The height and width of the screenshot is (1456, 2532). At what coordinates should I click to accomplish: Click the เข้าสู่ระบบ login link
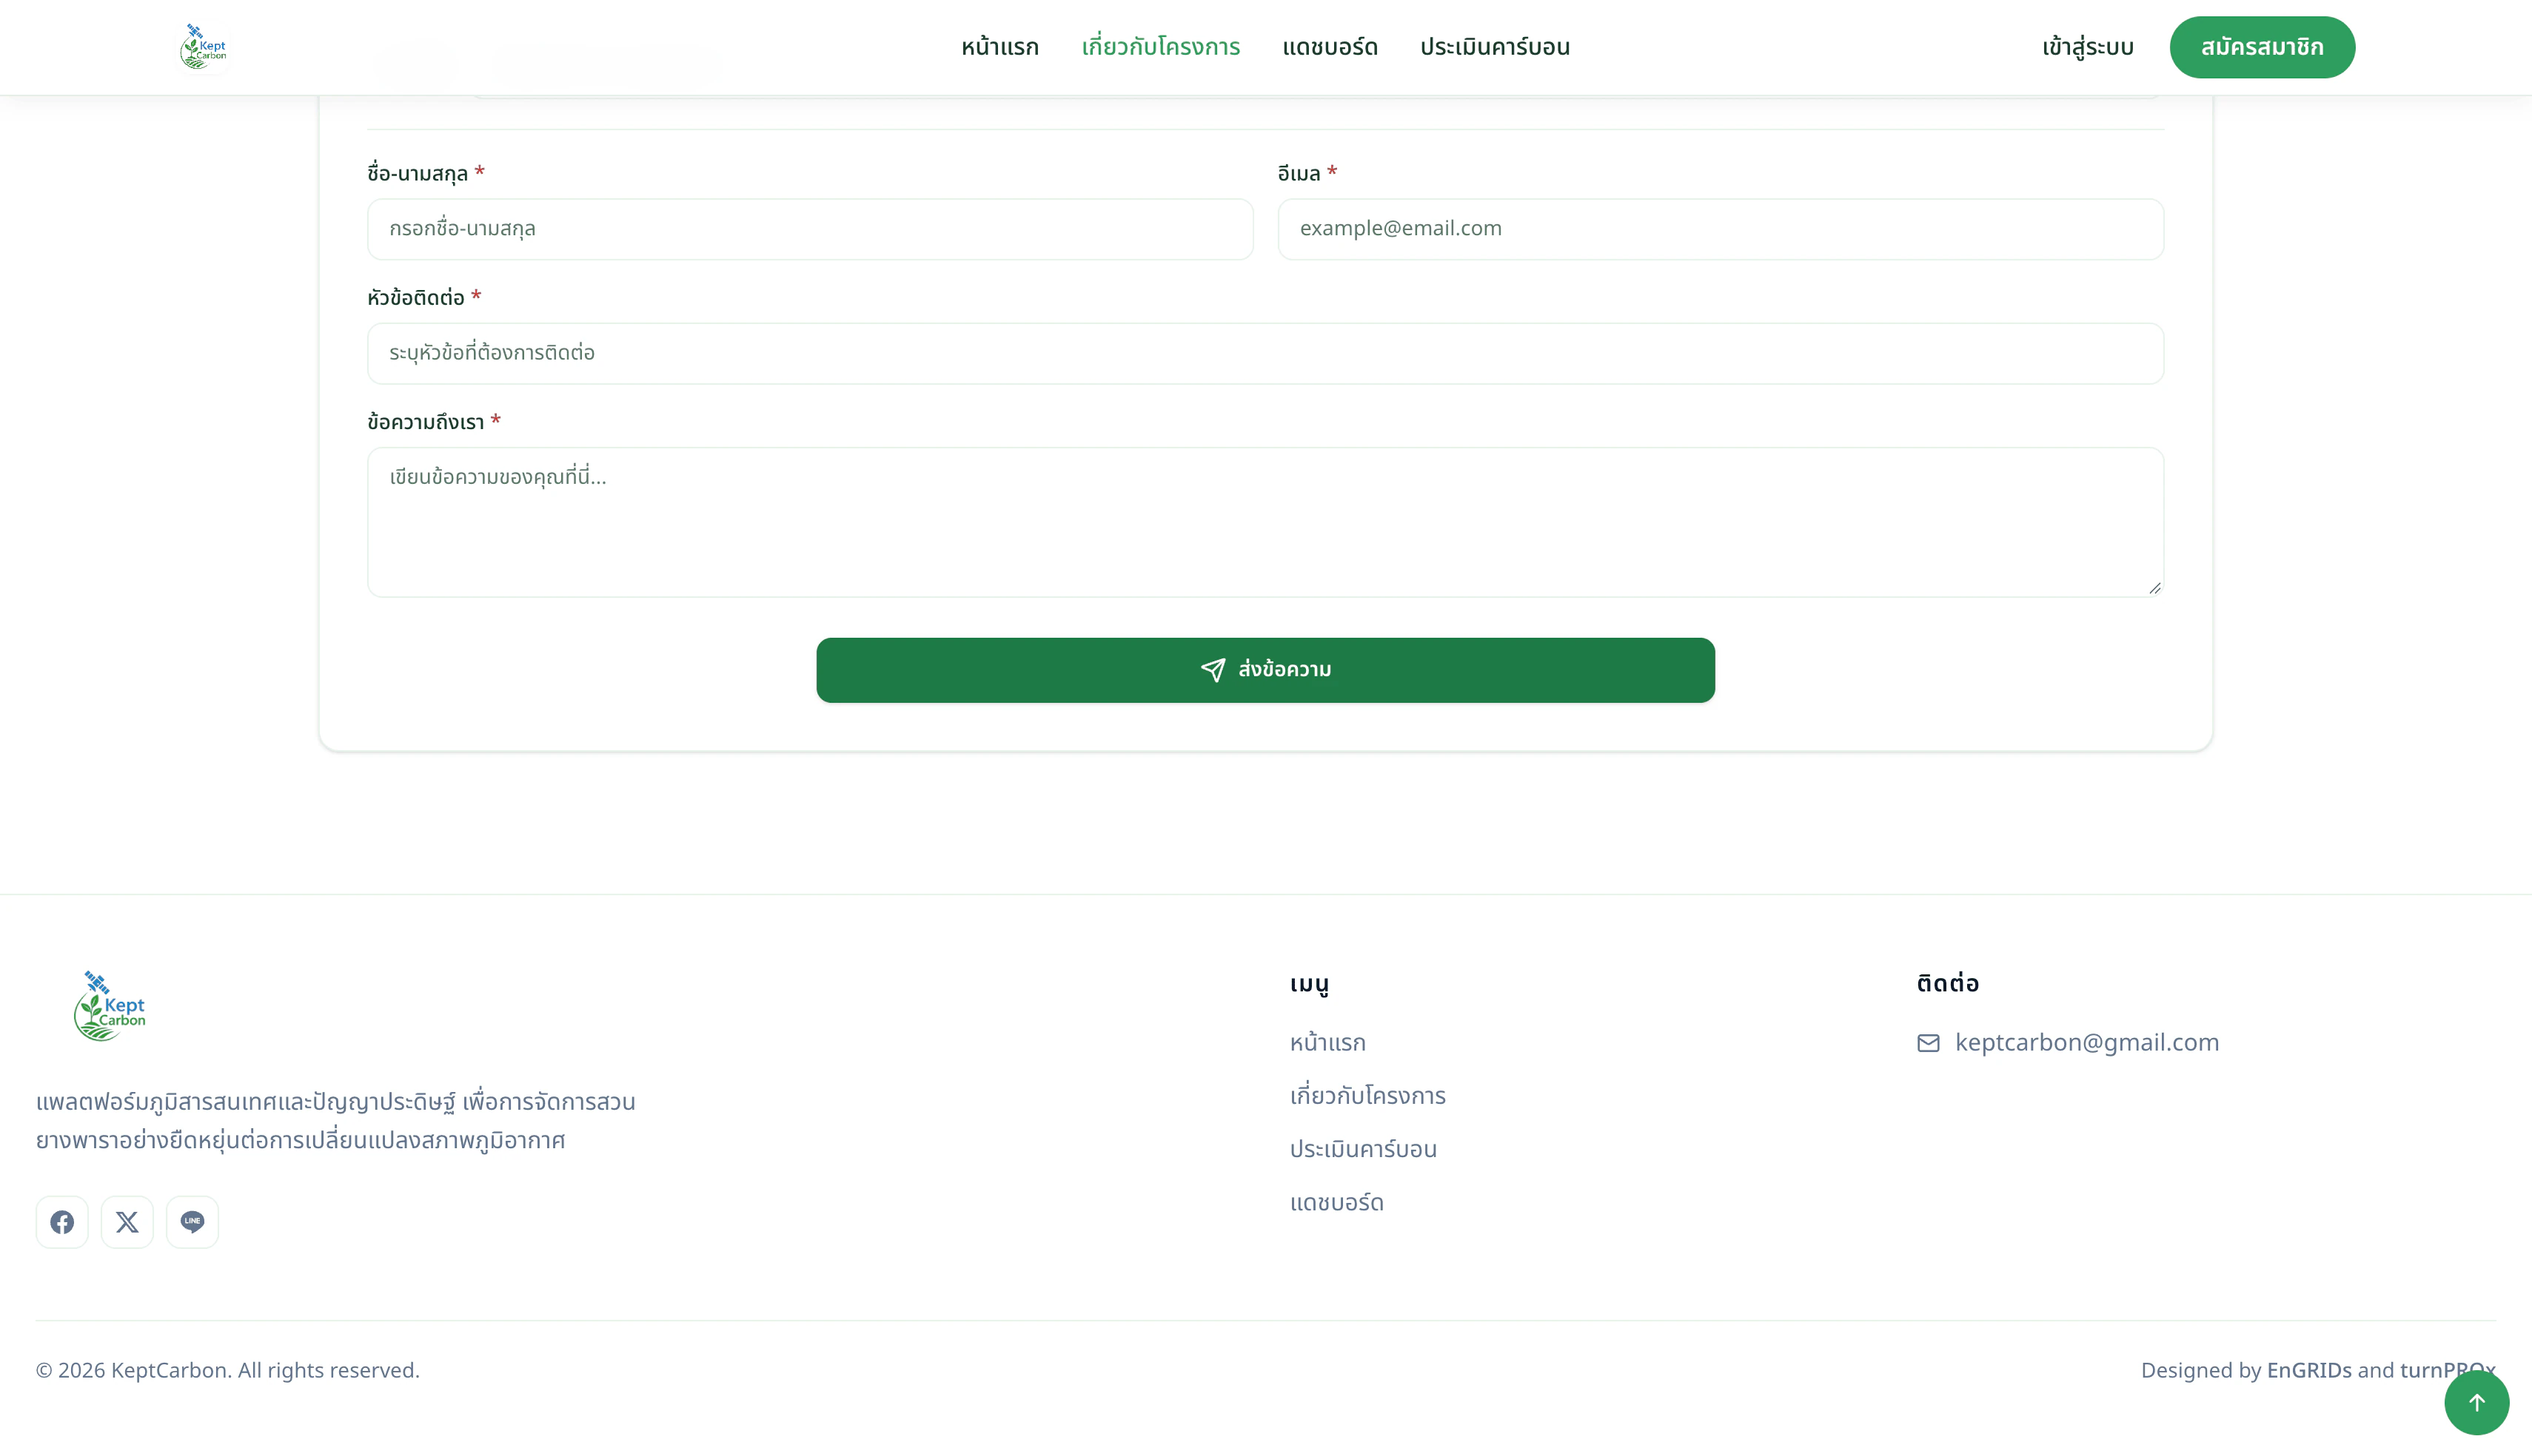tap(2088, 47)
